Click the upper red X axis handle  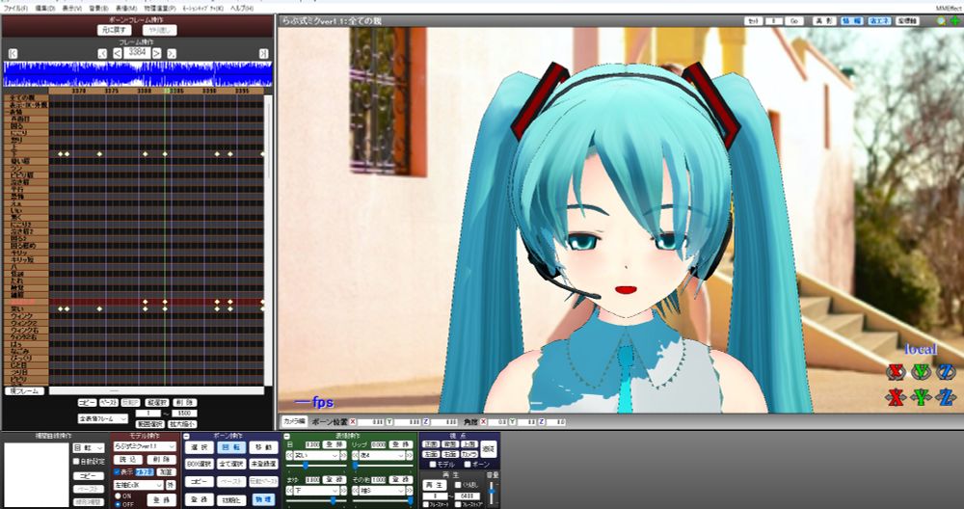point(897,372)
